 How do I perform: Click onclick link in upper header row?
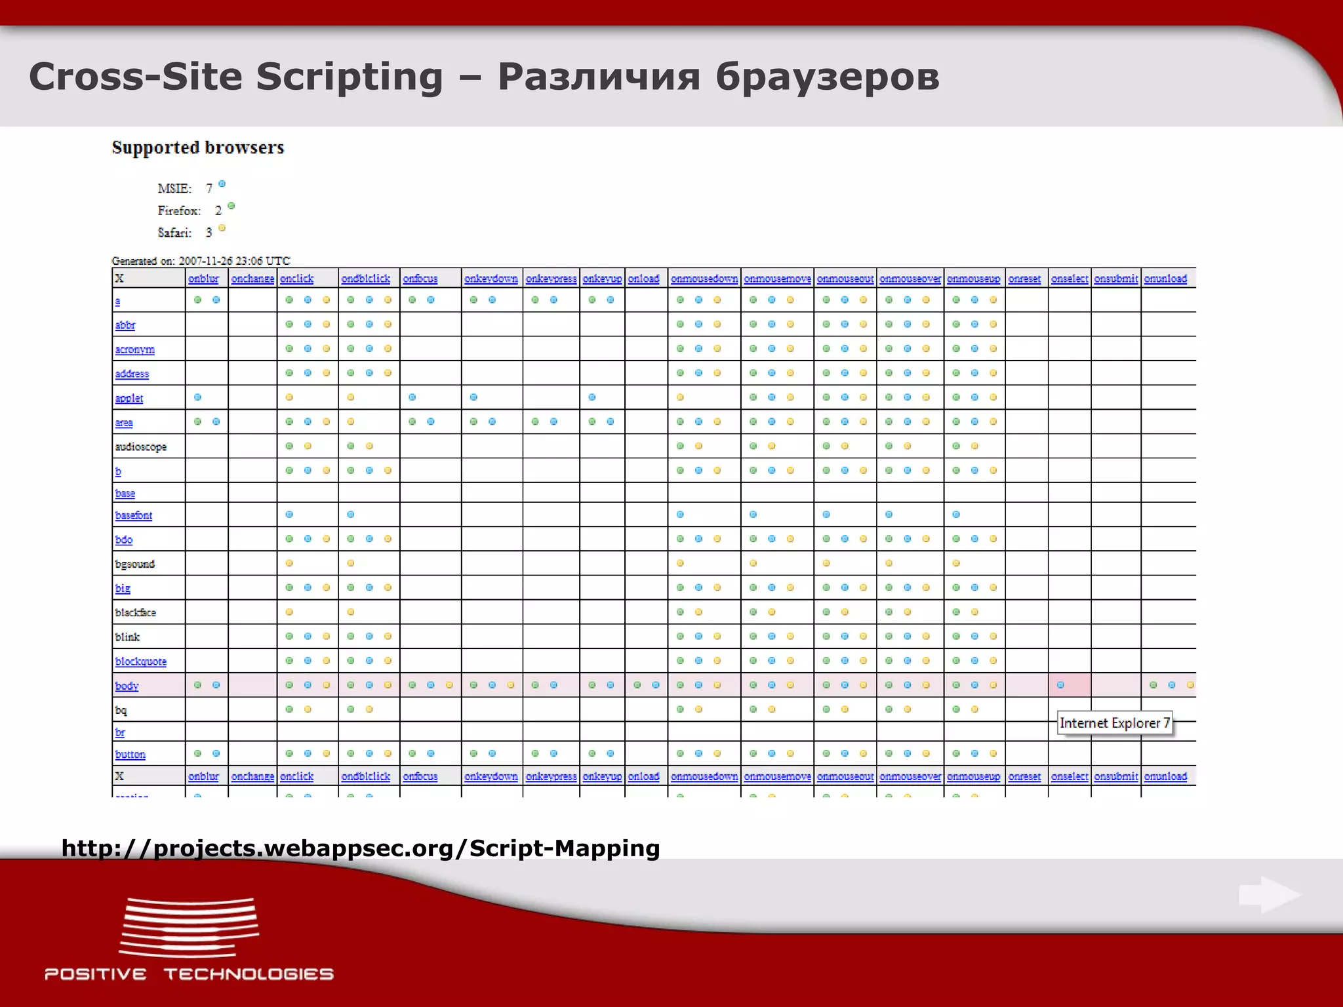point(297,279)
